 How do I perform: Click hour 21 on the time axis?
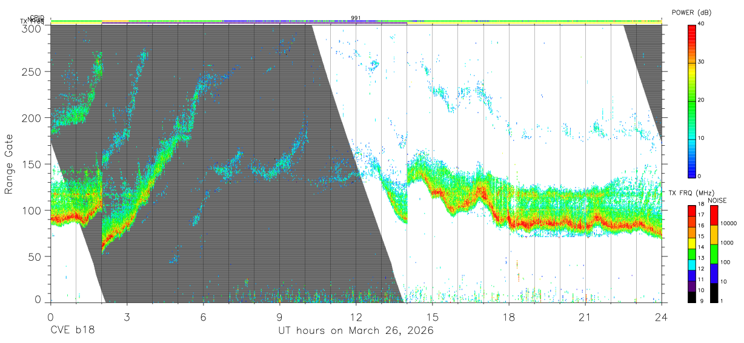pos(585,316)
